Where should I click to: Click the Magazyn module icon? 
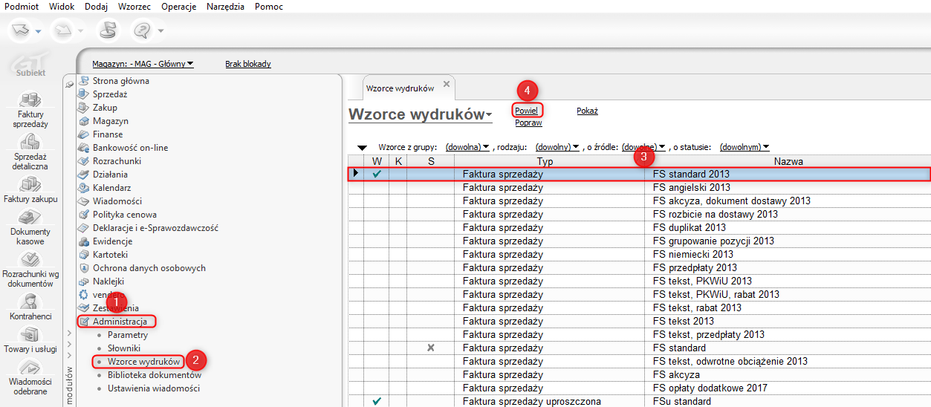point(83,121)
